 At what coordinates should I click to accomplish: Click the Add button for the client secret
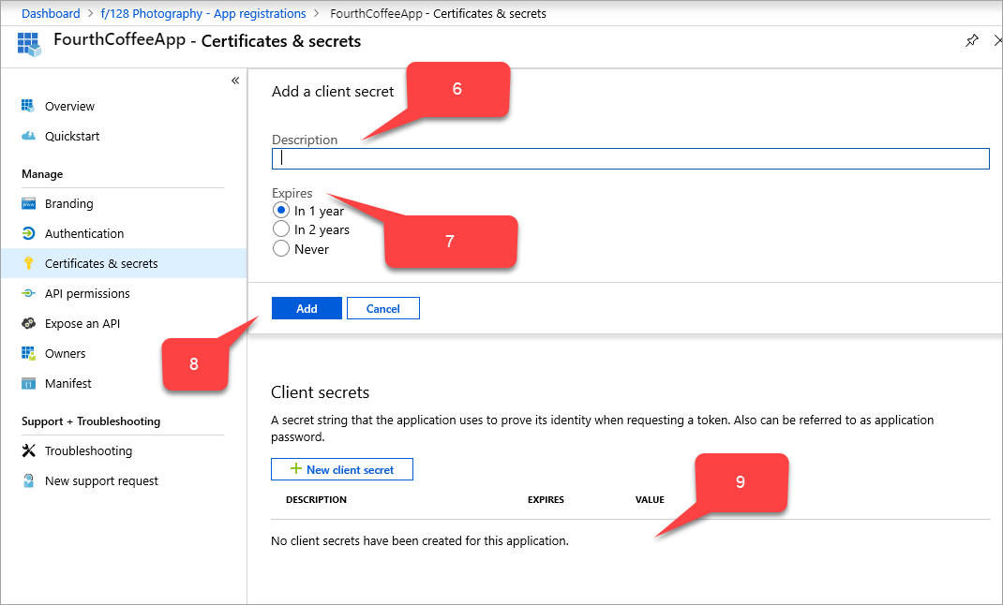pos(307,307)
